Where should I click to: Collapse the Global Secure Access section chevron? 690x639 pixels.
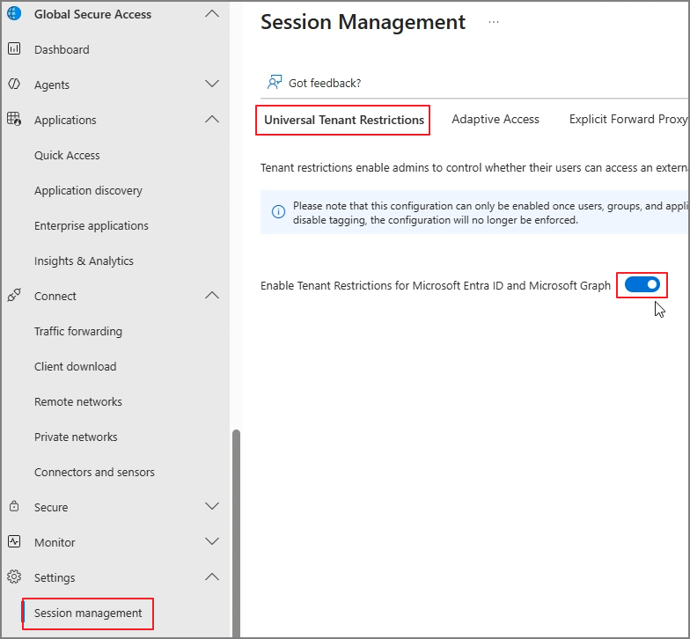[x=212, y=14]
